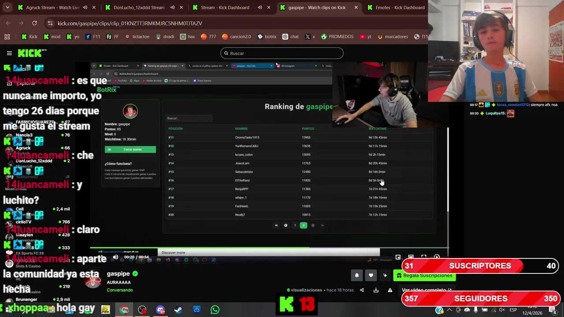Screen dimensions: 564x317
Task: Click Regala Suscripciones button
Action: [x=424, y=276]
